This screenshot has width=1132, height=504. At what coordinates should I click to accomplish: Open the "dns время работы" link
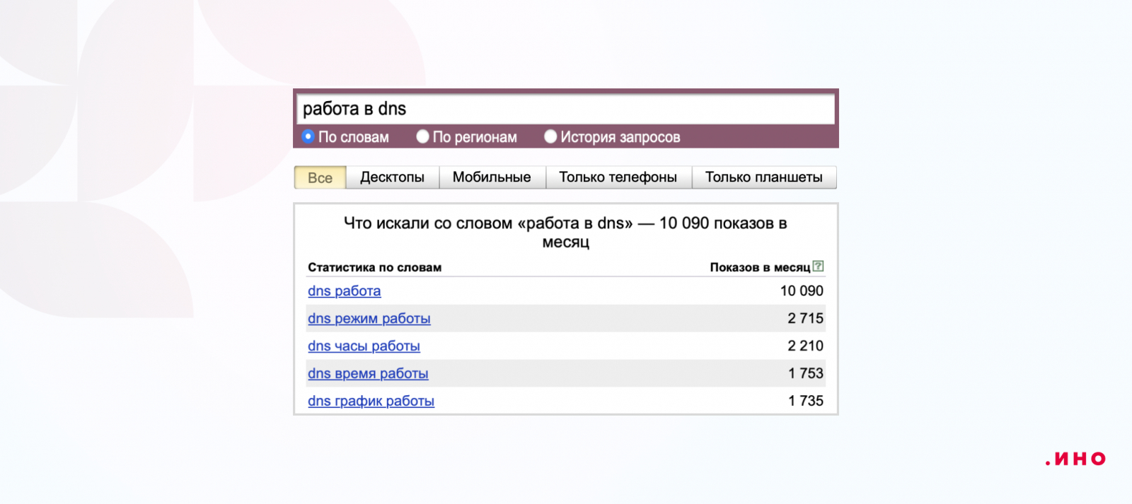point(368,374)
